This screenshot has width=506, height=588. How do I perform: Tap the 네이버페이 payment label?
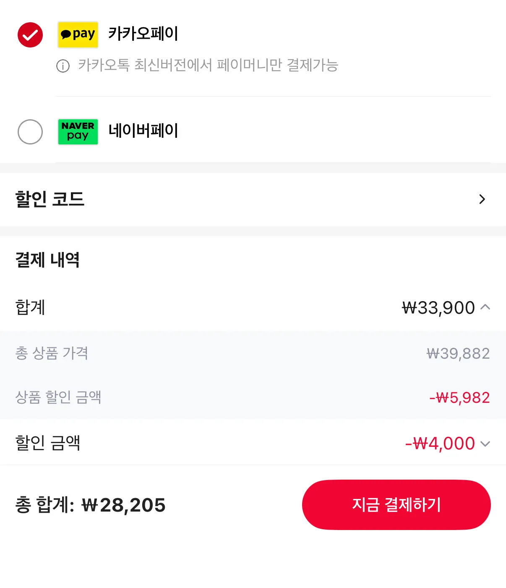pos(143,131)
